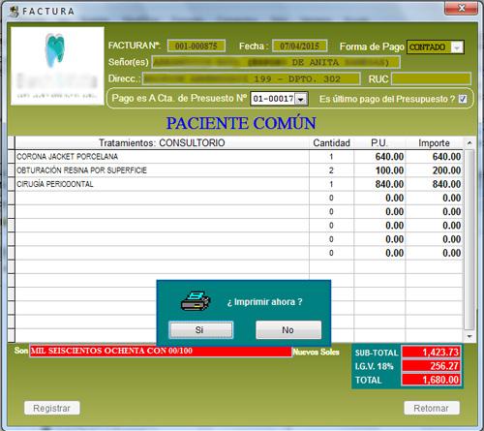Click the Importe column header
Screen dimensions: 484x431
(x=434, y=142)
